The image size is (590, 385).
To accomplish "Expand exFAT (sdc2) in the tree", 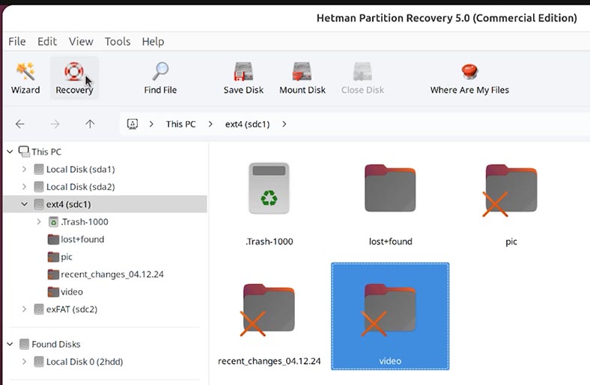I will pos(25,309).
